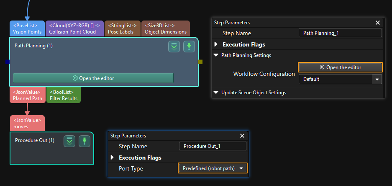
Task: Close the Path Planning Step Parameters panel
Action: pyautogui.click(x=377, y=23)
